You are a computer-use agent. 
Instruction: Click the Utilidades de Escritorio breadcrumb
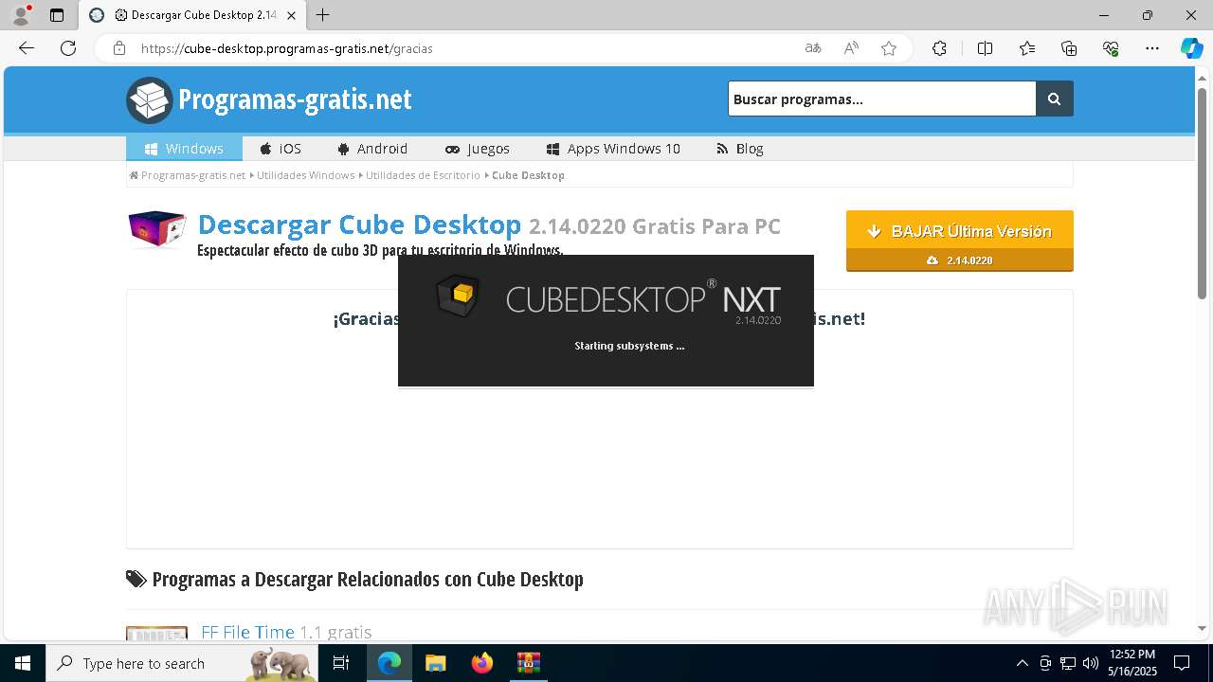point(423,175)
